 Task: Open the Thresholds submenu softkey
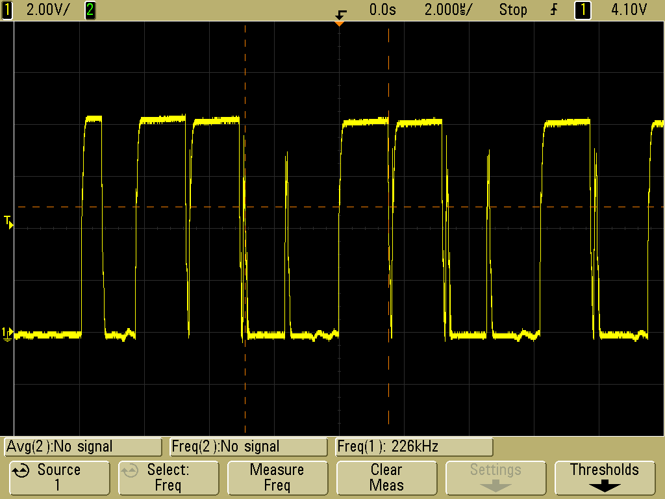pos(605,478)
